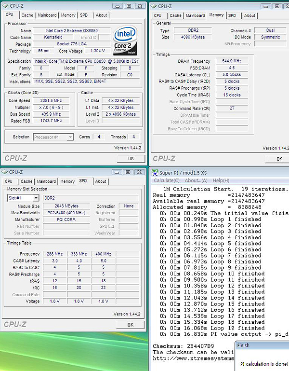Go to About tab in SPD window
This screenshot has height=371, width=289.
[x=101, y=181]
